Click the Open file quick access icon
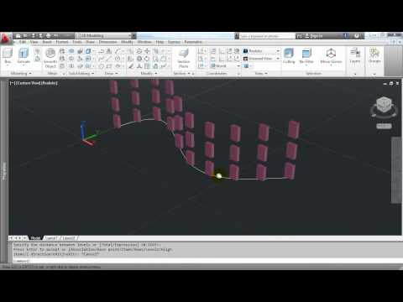Screen dimensions: 403x302 pos(25,36)
